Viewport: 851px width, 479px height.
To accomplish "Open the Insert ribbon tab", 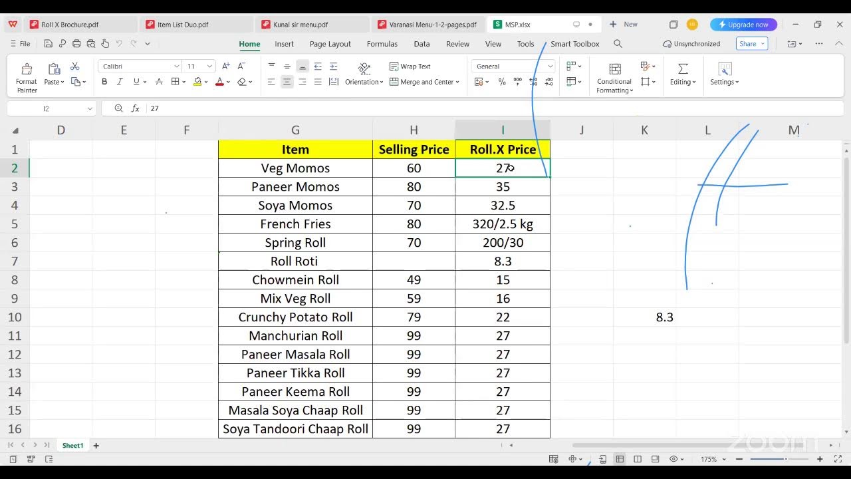I will pos(284,44).
